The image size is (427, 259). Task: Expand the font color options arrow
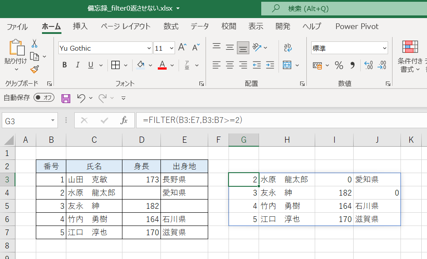pyautogui.click(x=172, y=66)
